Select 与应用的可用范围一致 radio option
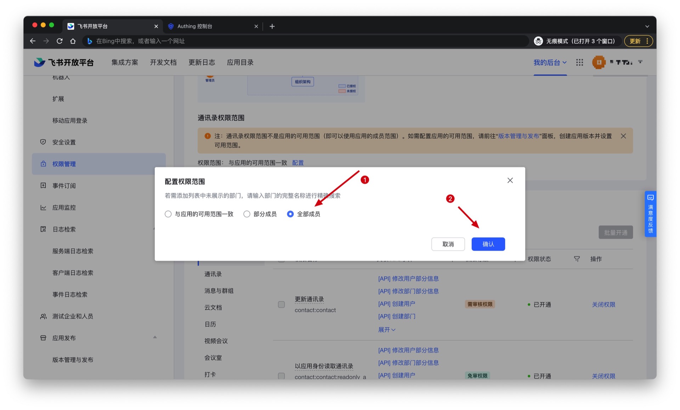The image size is (680, 410). (x=168, y=214)
